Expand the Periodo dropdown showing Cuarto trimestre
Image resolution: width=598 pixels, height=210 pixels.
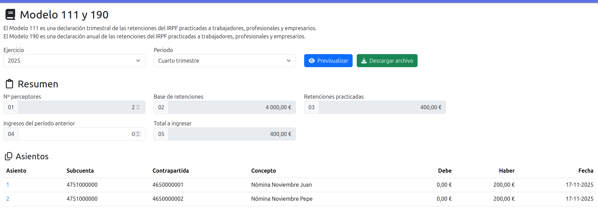tap(224, 61)
